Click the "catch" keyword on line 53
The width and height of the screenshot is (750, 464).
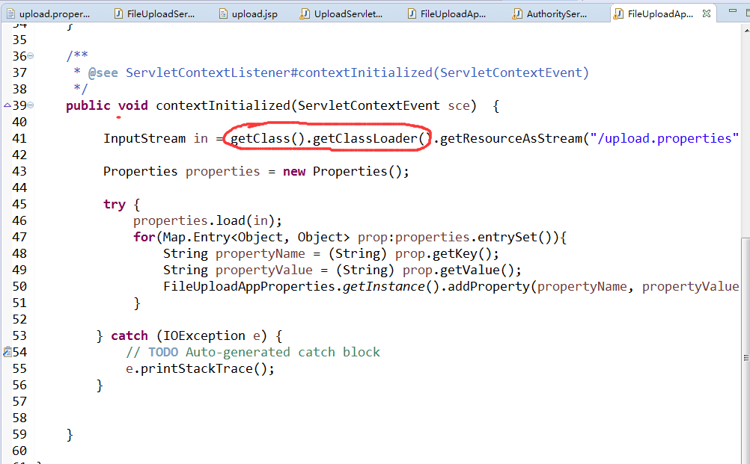129,336
